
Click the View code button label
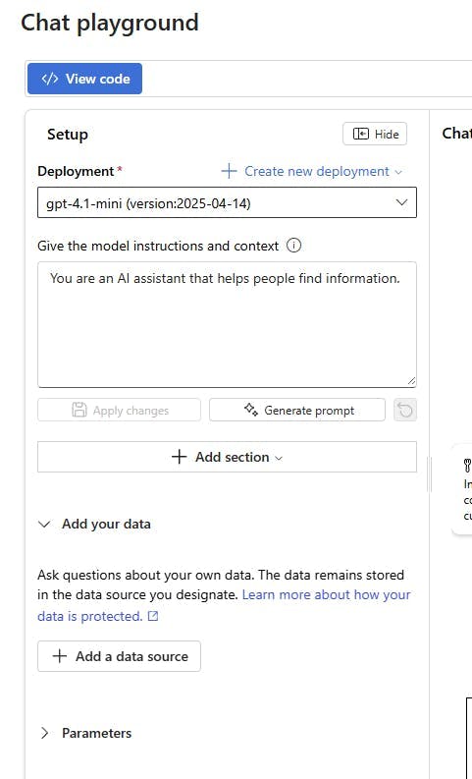98,79
